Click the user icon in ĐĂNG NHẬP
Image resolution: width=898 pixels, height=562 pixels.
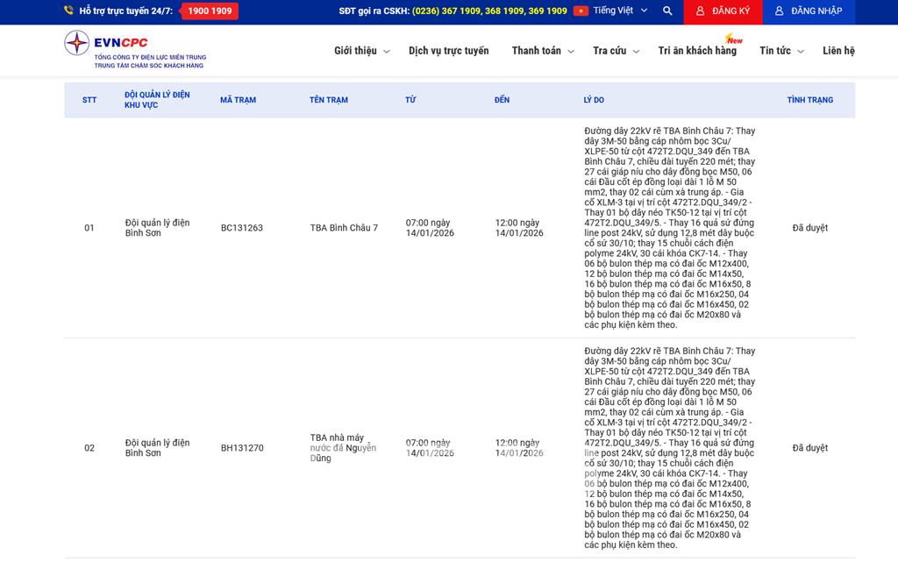(780, 11)
